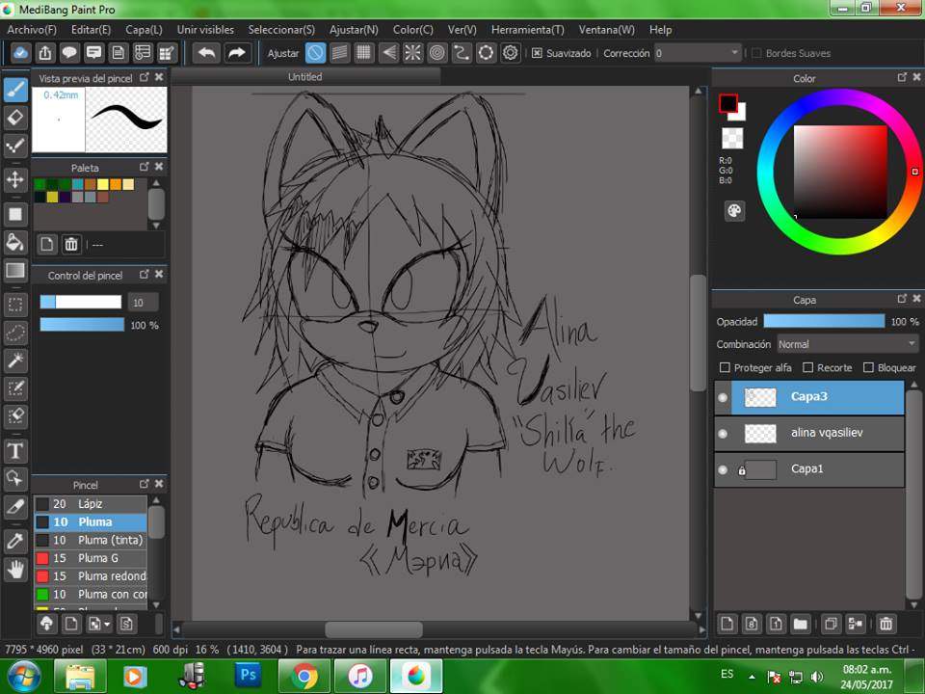
Task: Enable vanishing point snap
Action: pos(388,53)
